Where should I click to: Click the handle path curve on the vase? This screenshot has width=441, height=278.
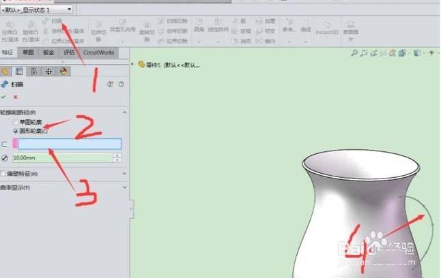click(432, 225)
